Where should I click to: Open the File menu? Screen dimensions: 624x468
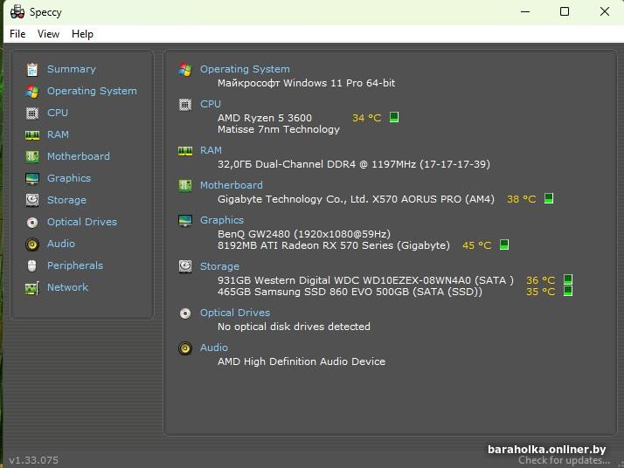17,34
